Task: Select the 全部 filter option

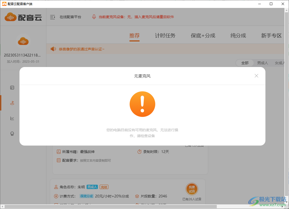Action: 245,63
